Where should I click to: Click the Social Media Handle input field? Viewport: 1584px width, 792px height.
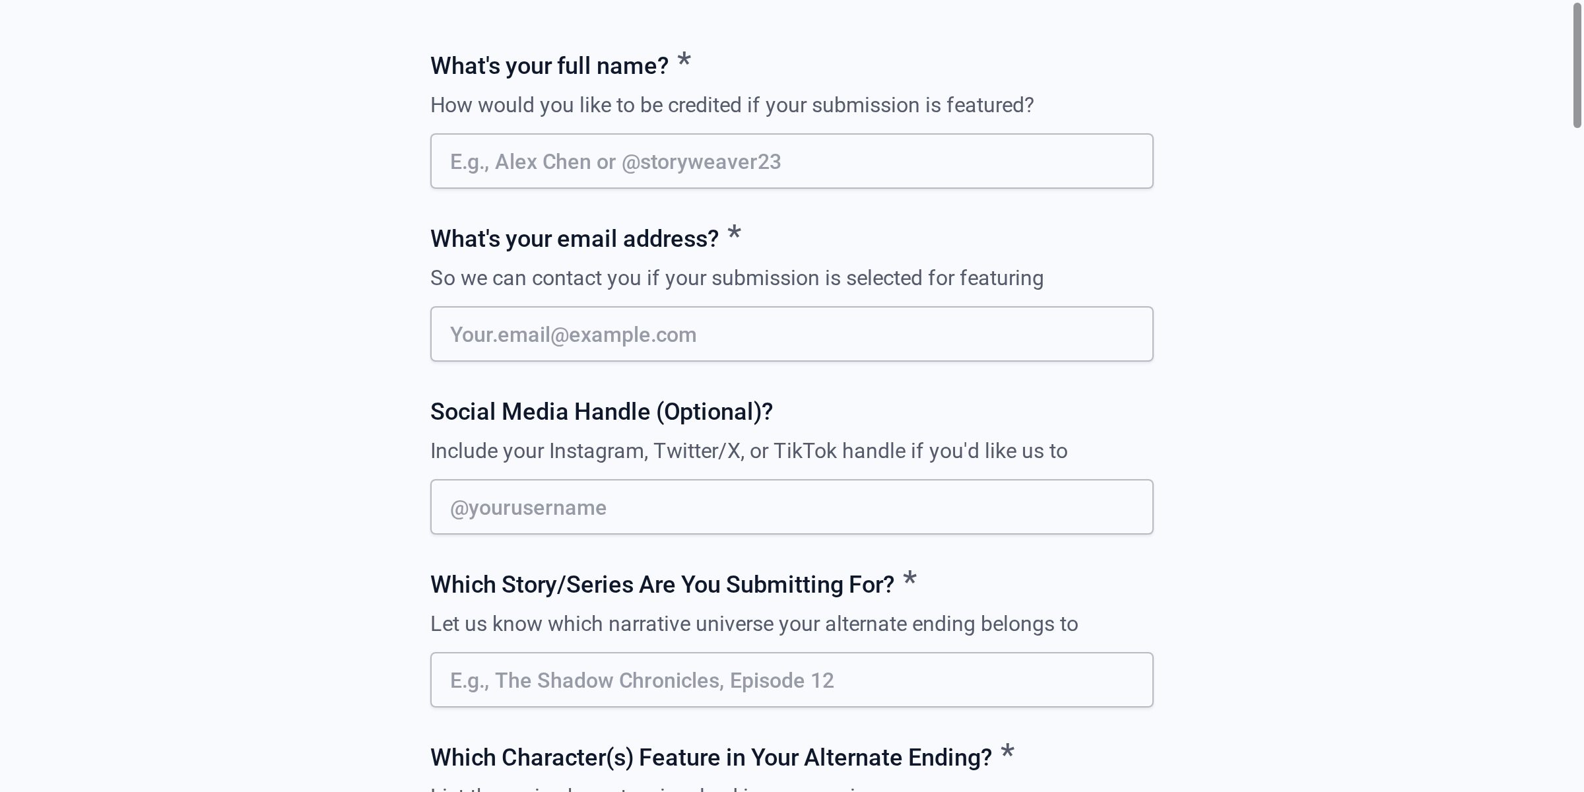[x=791, y=508]
